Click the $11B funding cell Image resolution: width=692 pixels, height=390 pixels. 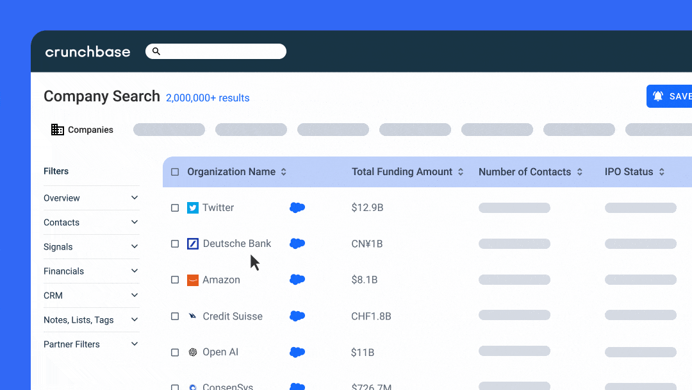point(363,352)
